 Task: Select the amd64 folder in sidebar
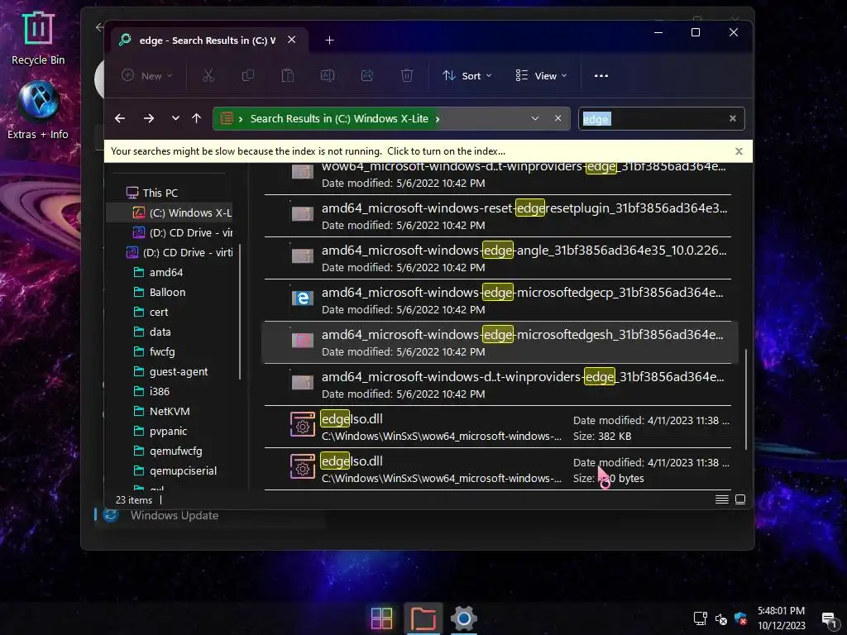(x=165, y=272)
